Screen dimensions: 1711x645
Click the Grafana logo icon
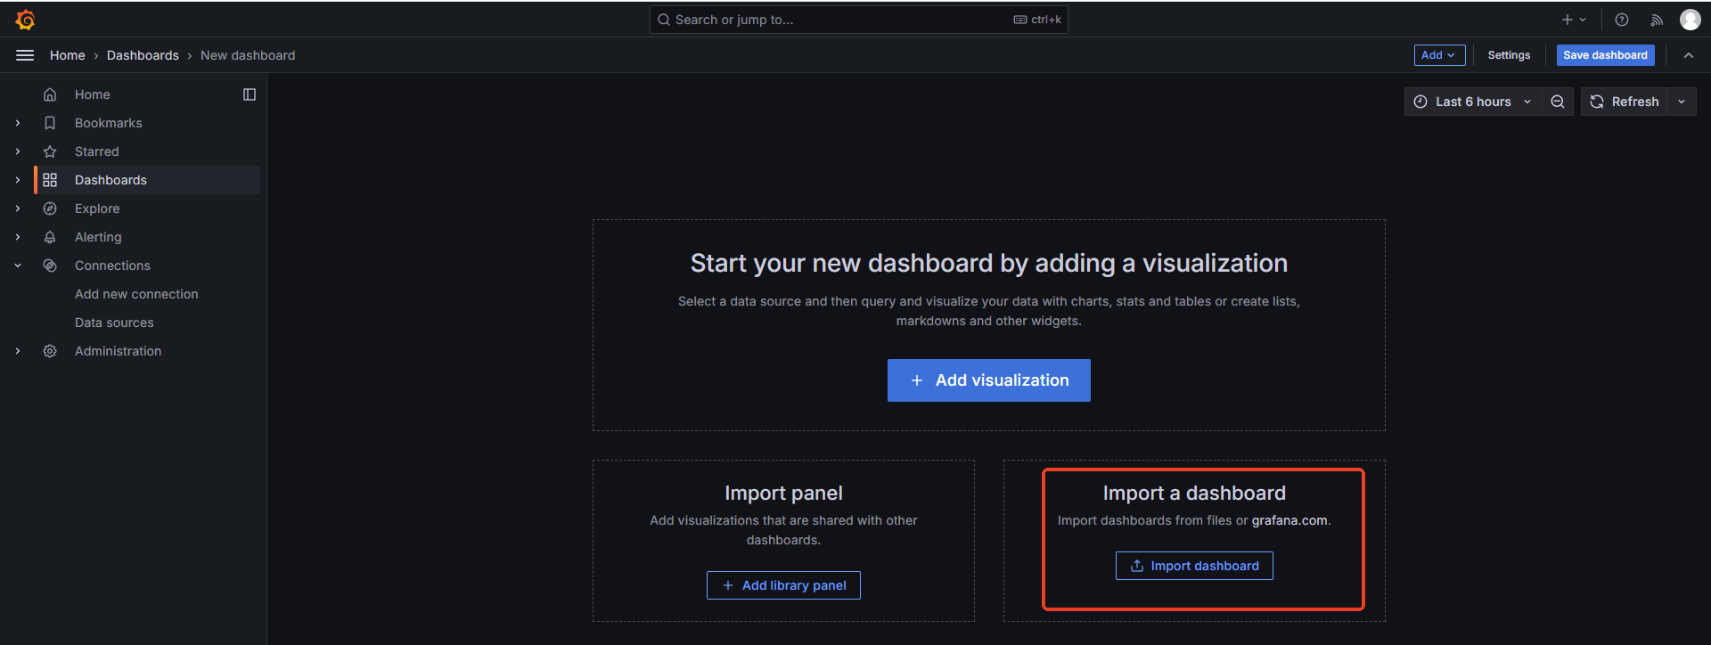[x=25, y=20]
